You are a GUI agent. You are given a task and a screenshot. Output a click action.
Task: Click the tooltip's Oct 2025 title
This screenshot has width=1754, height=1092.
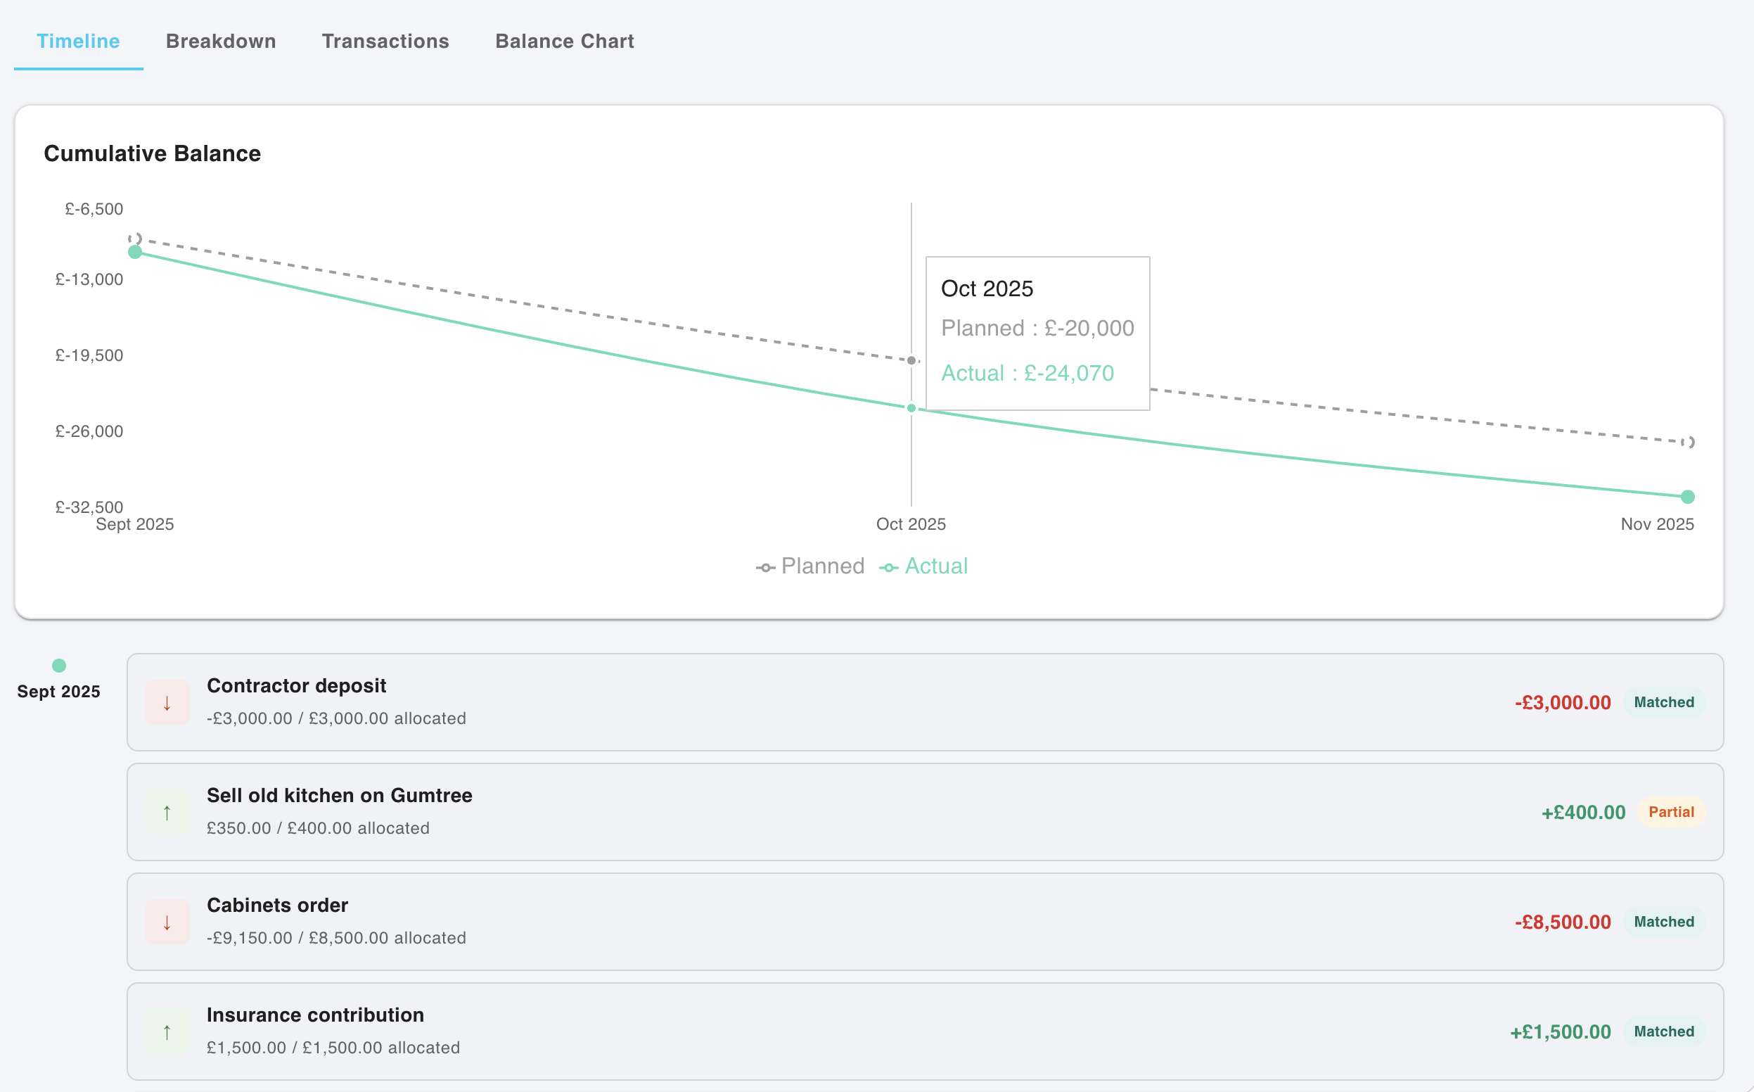pyautogui.click(x=987, y=288)
